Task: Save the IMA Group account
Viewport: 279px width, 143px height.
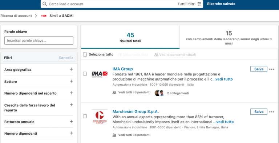Action: [259, 69]
